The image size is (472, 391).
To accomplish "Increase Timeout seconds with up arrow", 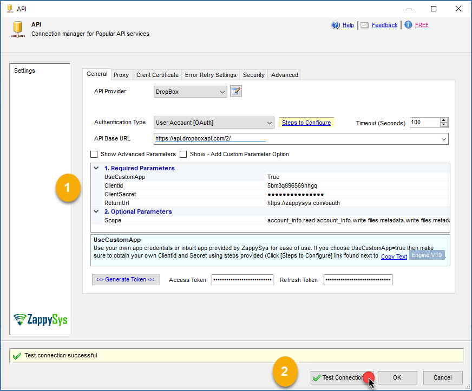I will pyautogui.click(x=444, y=120).
